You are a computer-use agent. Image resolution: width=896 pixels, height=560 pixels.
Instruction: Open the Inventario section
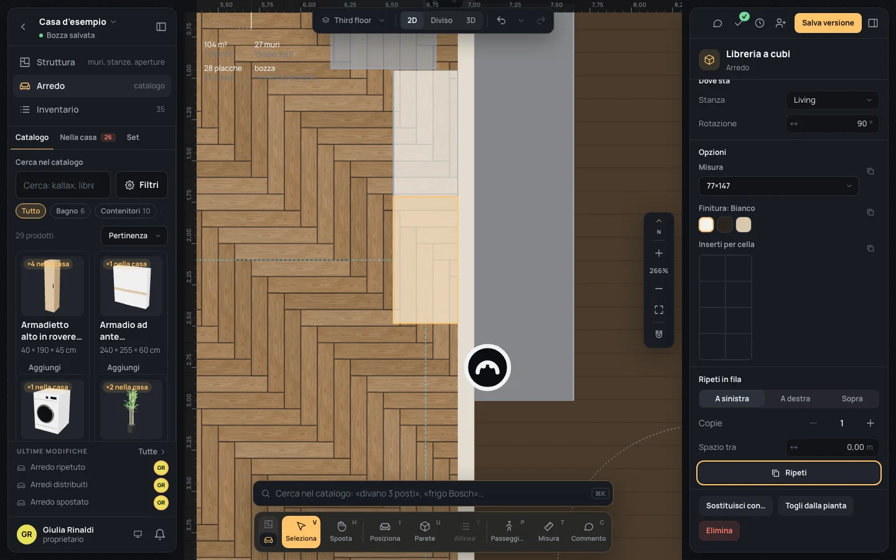(92, 110)
